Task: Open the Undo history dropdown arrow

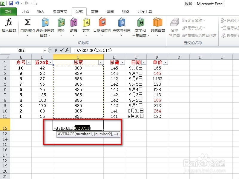Action: (x=22, y=3)
